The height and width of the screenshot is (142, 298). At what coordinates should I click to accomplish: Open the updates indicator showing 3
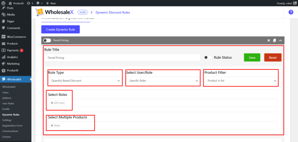pos(30,3)
